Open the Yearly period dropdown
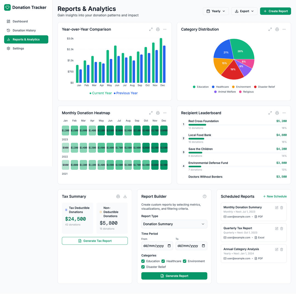The width and height of the screenshot is (296, 294). pyautogui.click(x=216, y=11)
